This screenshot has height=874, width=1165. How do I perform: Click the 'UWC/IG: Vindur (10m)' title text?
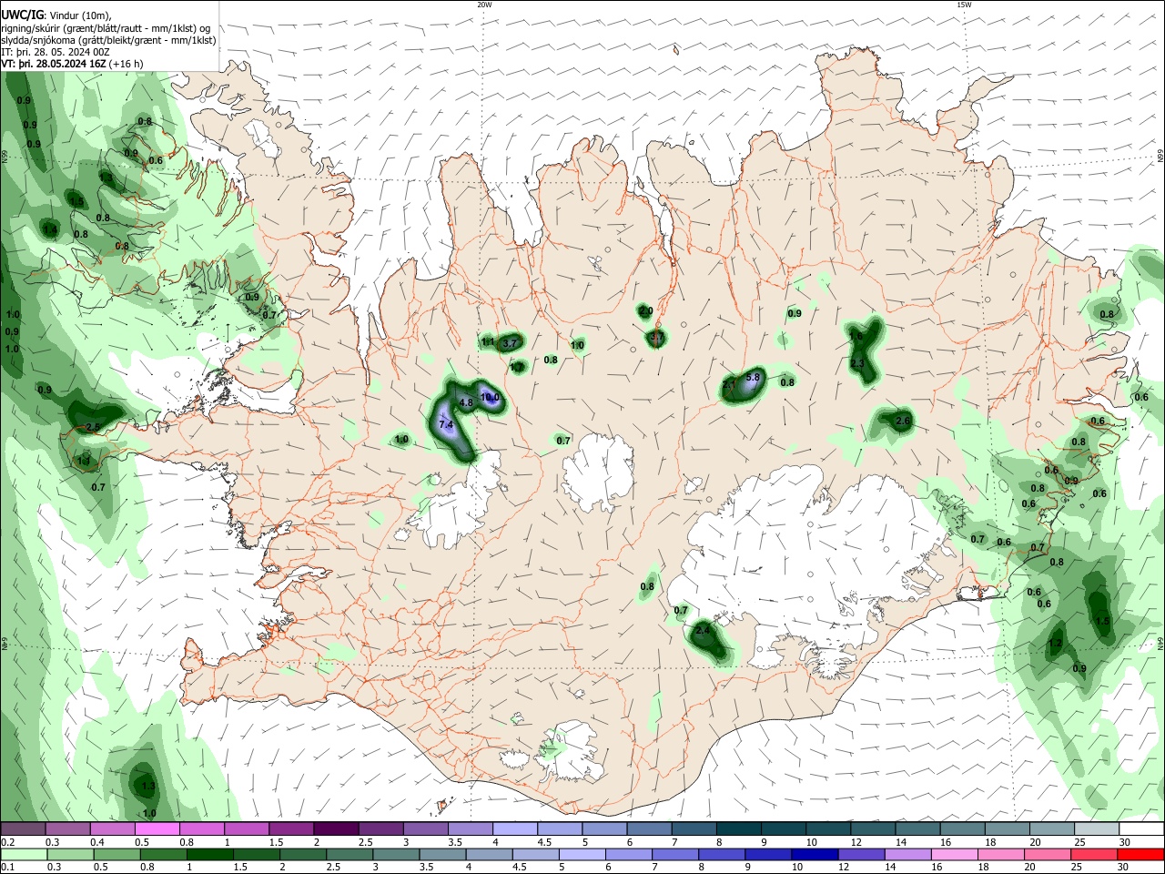tap(56, 15)
